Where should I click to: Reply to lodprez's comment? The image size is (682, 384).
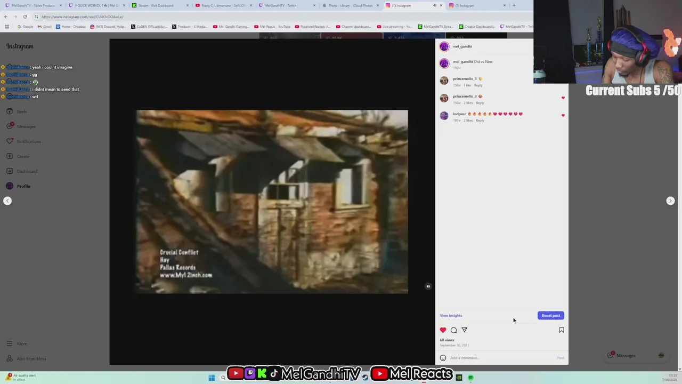point(480,121)
